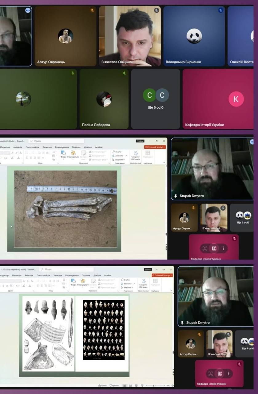
Task: Open Виділити dropdown in upper PowerPoint ribbon
Action: pyautogui.click(x=120, y=160)
